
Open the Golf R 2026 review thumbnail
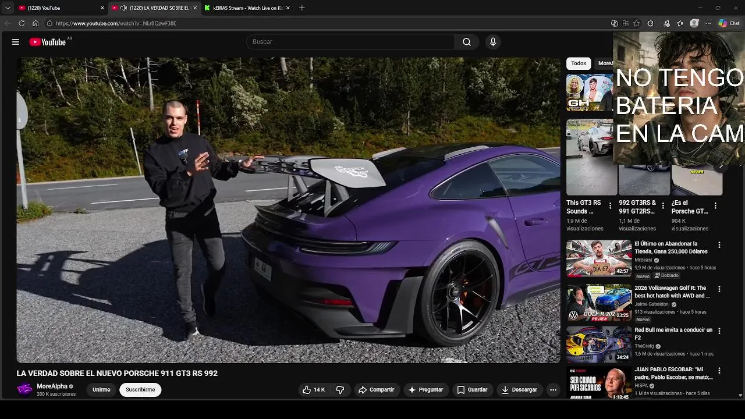click(599, 303)
